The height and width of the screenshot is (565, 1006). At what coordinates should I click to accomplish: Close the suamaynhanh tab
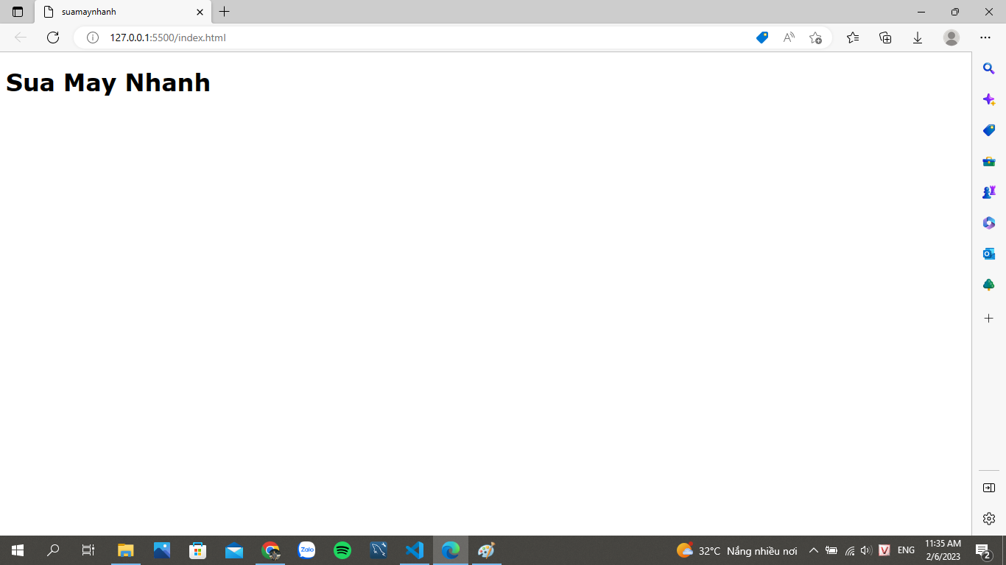click(200, 12)
